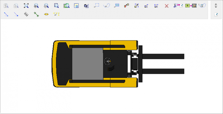Viewport: 223px width, 114px height.
Task: Select the solid-dashed blue line tool
Action: pyautogui.click(x=6, y=14)
